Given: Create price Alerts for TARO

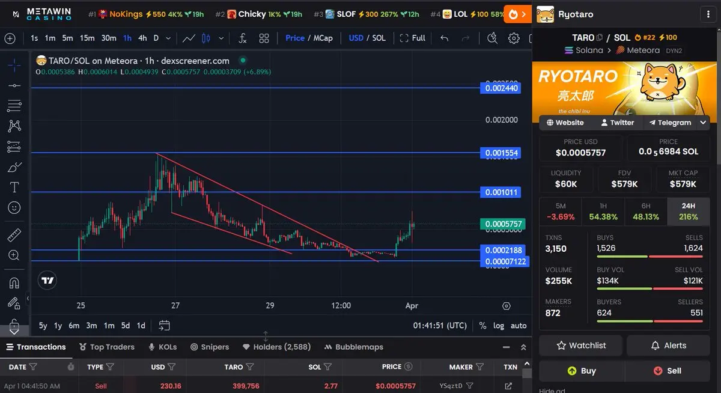Looking at the screenshot, I should [669, 346].
